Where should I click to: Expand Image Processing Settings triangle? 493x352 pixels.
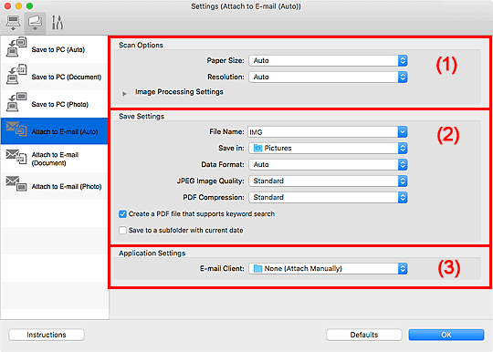click(124, 94)
